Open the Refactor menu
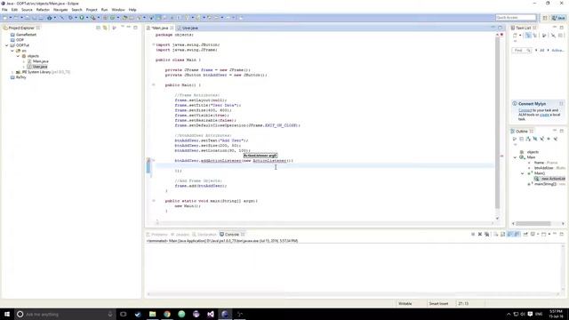This screenshot has width=569, height=320. point(43,10)
